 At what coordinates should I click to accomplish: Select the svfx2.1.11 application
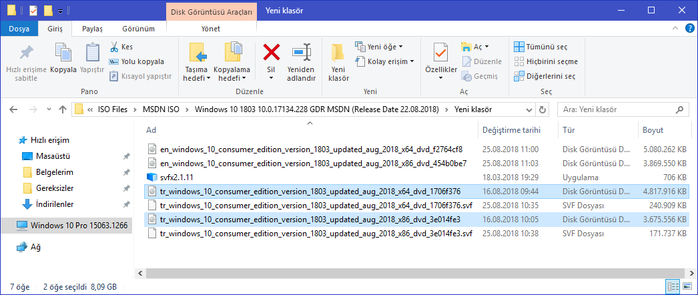tap(416, 178)
